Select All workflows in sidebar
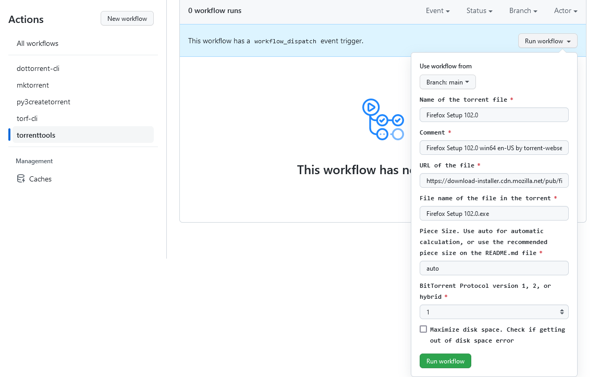 click(x=38, y=44)
